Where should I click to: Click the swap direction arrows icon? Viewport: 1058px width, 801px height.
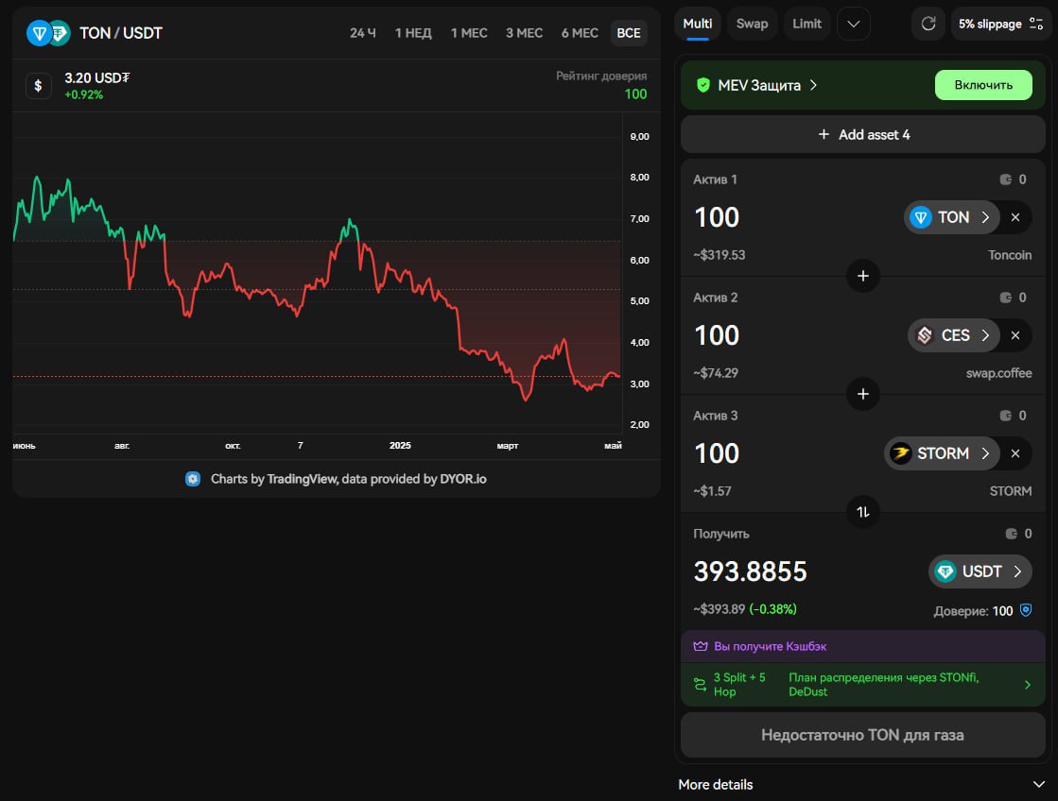click(862, 512)
